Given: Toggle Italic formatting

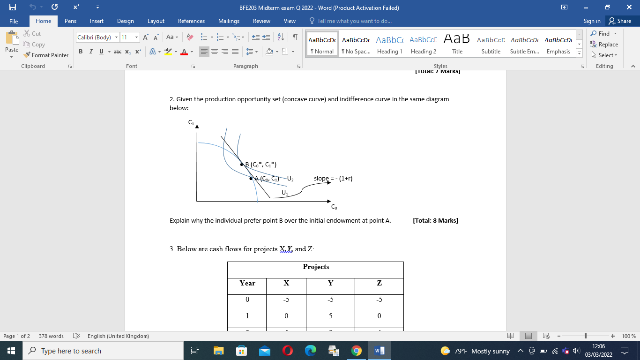Looking at the screenshot, I should click(91, 52).
